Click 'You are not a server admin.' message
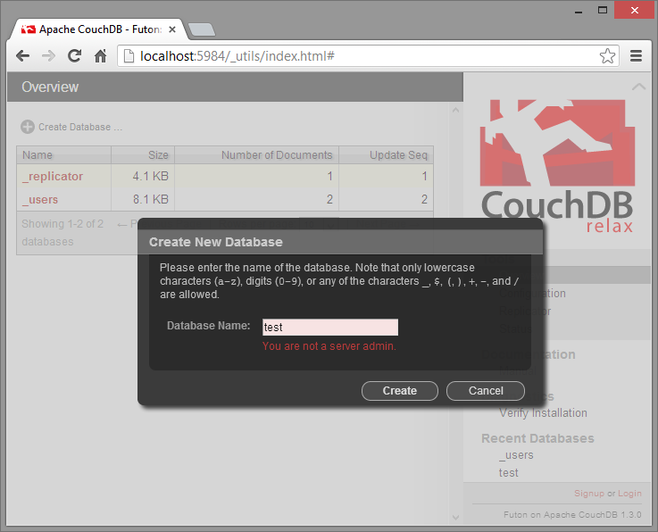The image size is (658, 532). 329,346
